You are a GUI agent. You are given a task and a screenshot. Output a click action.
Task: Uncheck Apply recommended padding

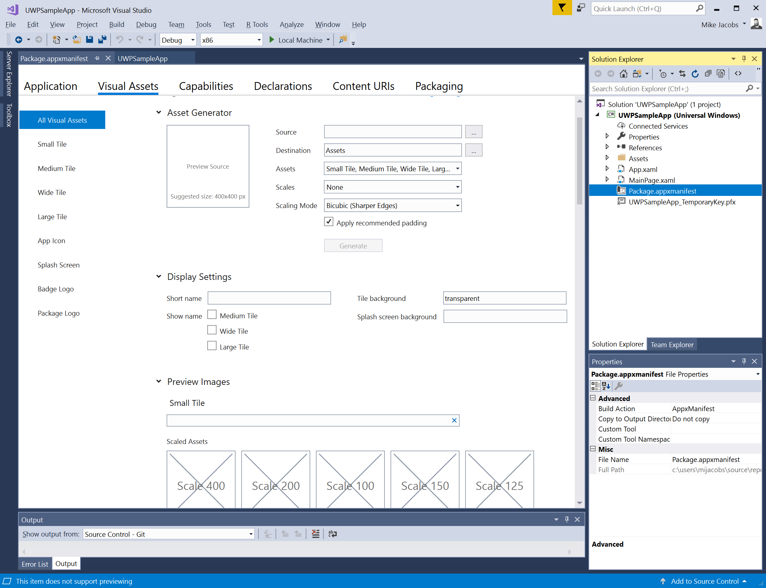coord(328,222)
